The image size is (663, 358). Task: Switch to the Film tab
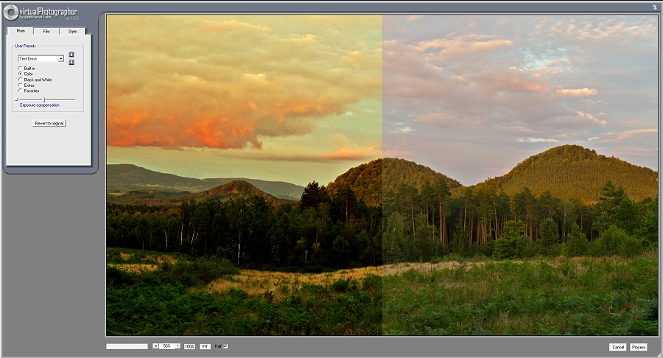46,32
